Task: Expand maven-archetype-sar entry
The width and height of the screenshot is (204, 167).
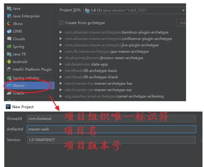Action: click(61, 90)
